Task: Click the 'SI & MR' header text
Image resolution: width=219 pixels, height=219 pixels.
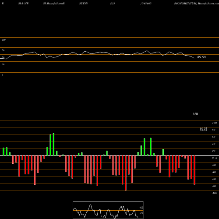Action: tap(23, 4)
